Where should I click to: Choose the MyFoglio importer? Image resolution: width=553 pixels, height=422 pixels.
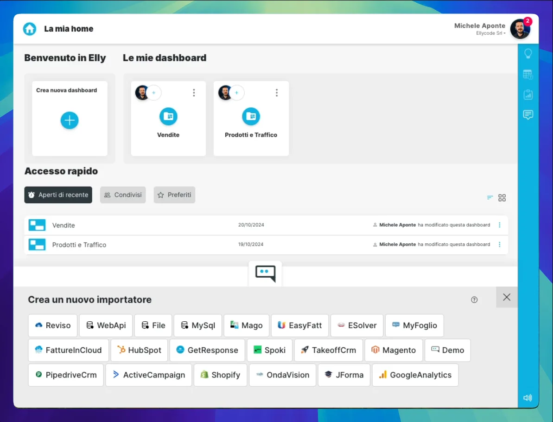[x=414, y=325]
